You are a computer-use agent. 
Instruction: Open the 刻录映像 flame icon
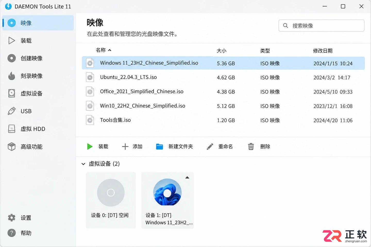pos(12,76)
